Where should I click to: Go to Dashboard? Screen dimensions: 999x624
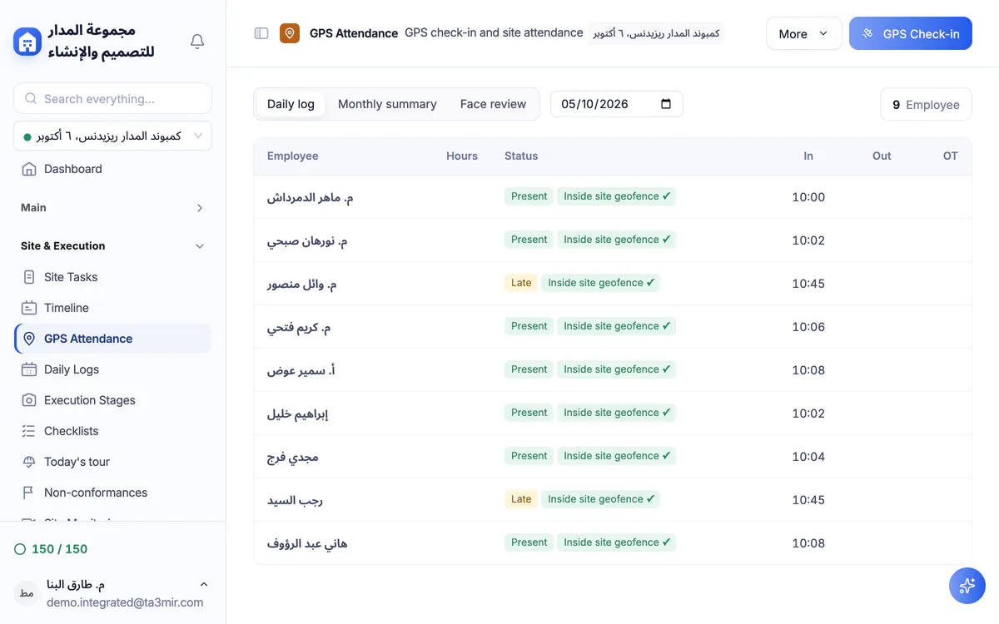(112, 169)
